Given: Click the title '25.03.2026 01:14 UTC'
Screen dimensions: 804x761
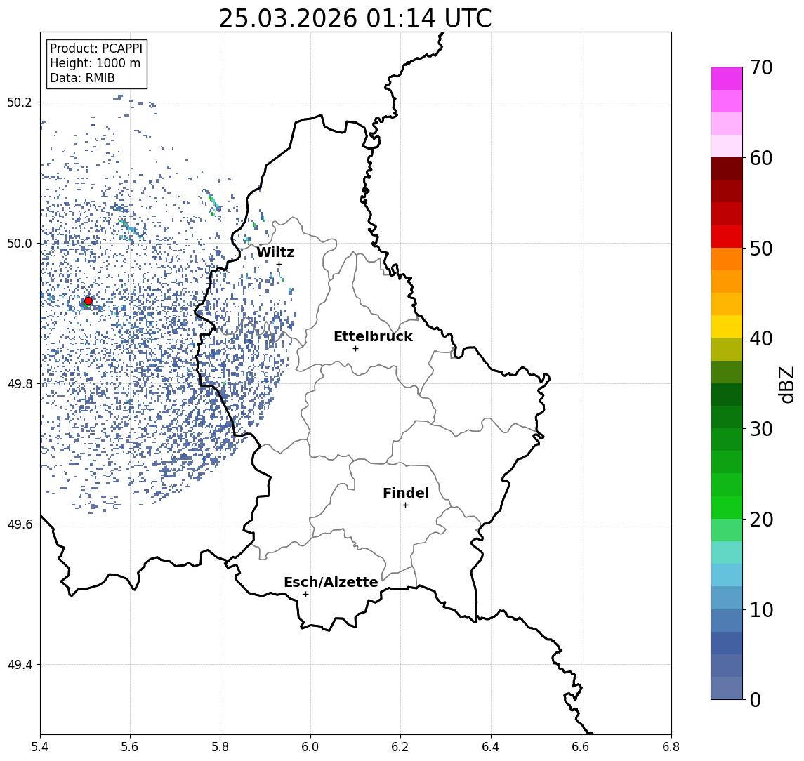Looking at the screenshot, I should click(x=355, y=18).
